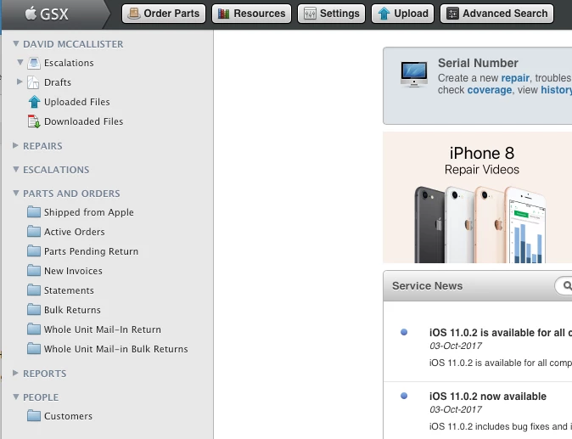Click the Serial Number heading text

478,63
